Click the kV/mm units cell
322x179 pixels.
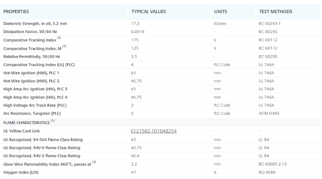click(x=220, y=23)
